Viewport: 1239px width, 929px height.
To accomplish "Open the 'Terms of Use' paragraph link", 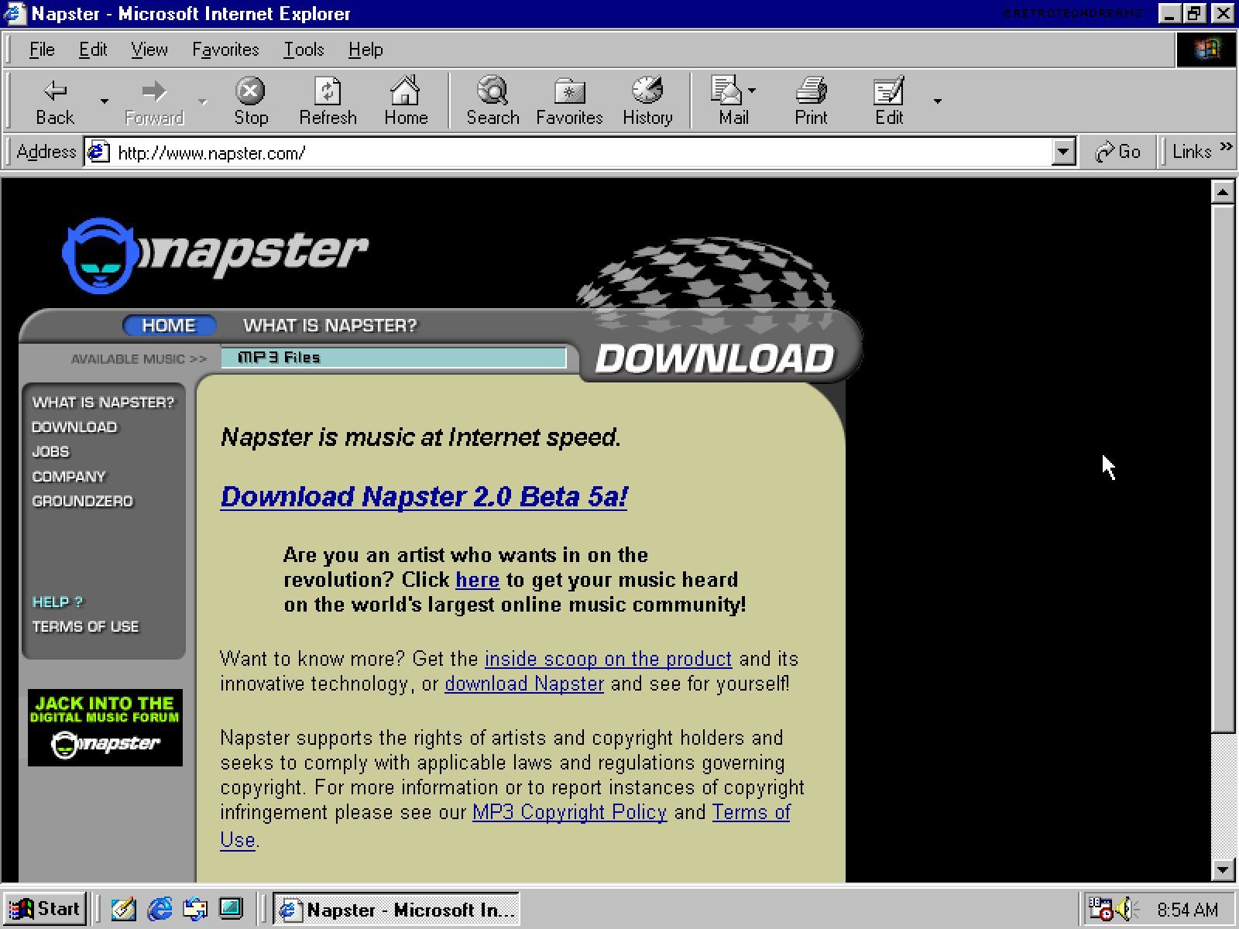I will click(x=751, y=812).
